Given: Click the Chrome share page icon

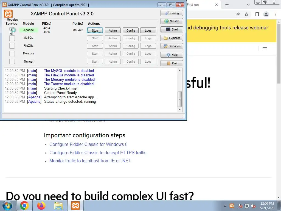Looking at the screenshot, I should (x=238, y=14).
